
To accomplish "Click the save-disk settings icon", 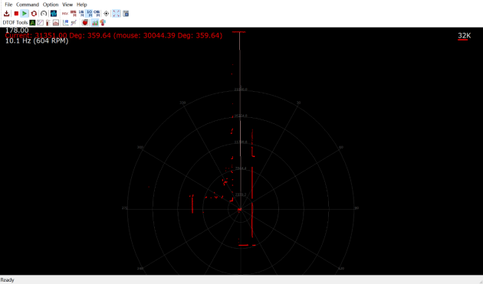I will point(126,14).
